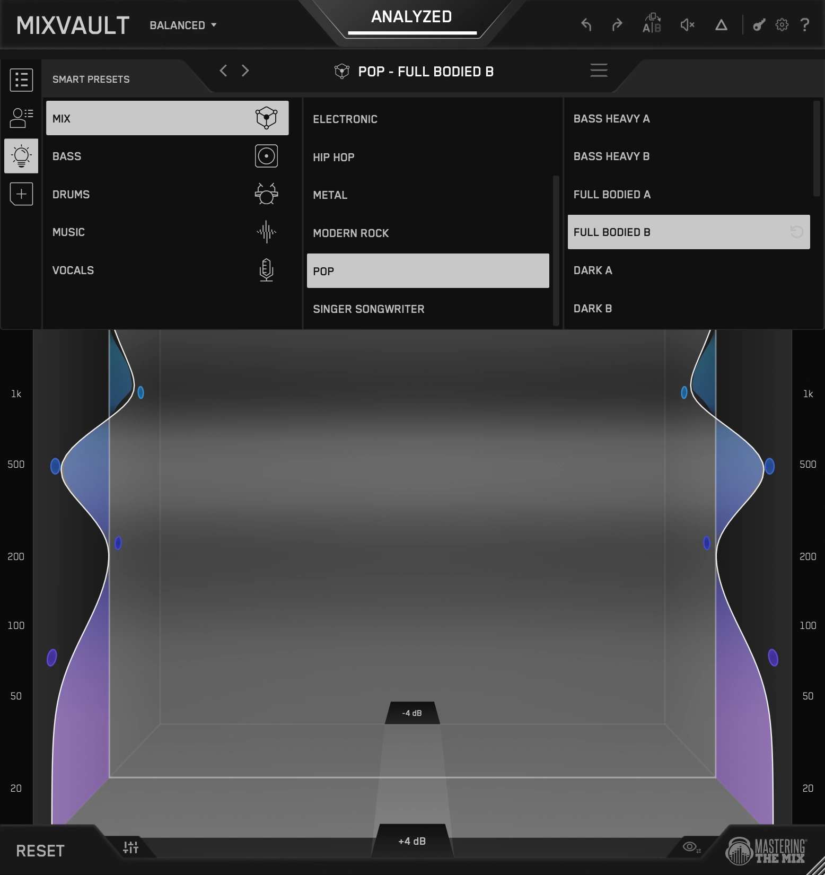The image size is (825, 875).
Task: Choose the POP genre
Action: [x=428, y=271]
